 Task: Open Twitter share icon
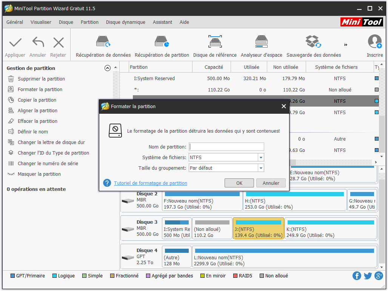click(x=368, y=276)
